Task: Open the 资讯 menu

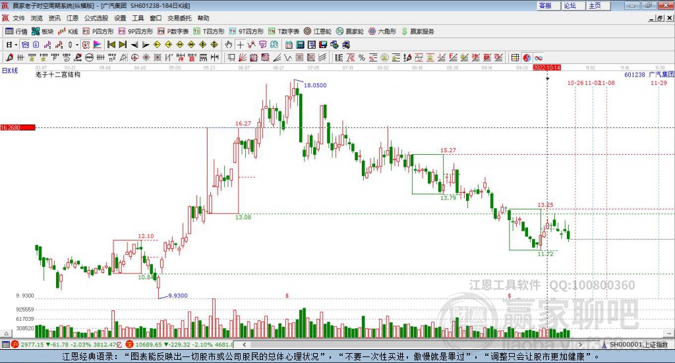Action: 54,18
